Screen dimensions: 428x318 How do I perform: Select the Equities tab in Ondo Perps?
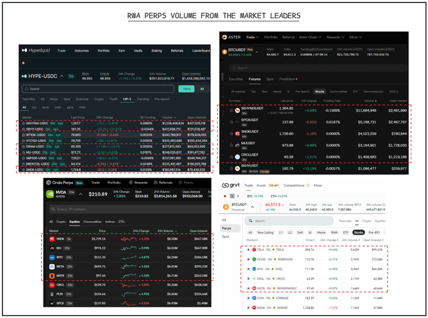pos(74,222)
